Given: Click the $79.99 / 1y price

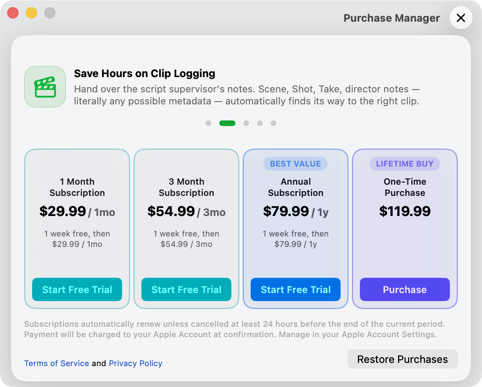Looking at the screenshot, I should click(x=296, y=212).
